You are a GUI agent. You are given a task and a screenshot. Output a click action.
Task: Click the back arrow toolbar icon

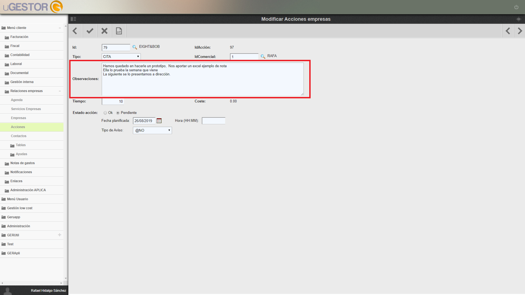[x=75, y=31]
